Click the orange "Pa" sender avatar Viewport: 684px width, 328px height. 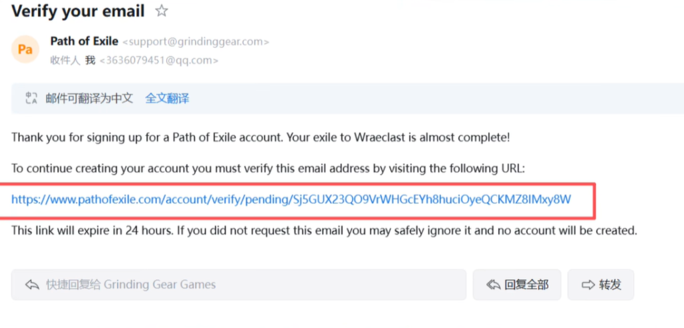(25, 49)
